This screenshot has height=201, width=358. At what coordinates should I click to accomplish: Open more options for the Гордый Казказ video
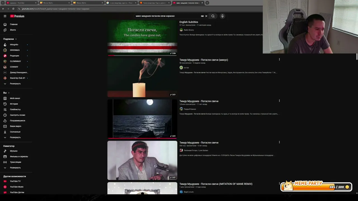[279, 101]
